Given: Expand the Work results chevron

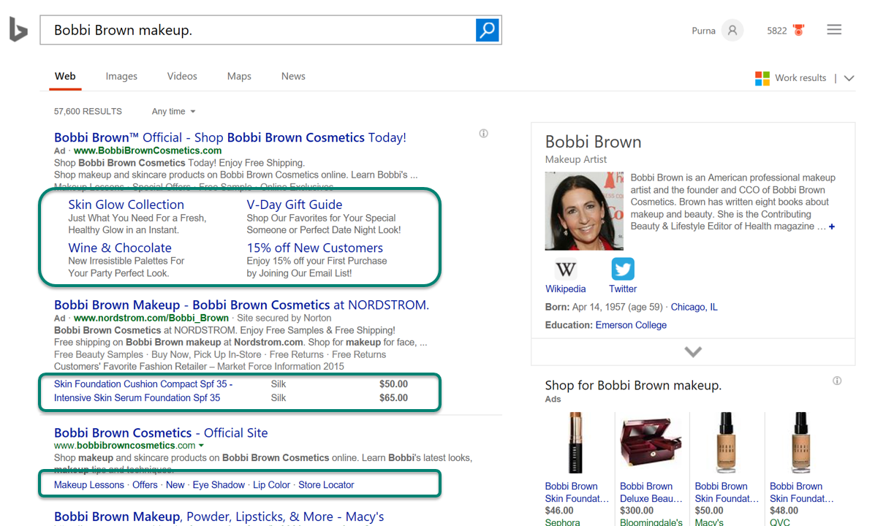Looking at the screenshot, I should tap(849, 78).
